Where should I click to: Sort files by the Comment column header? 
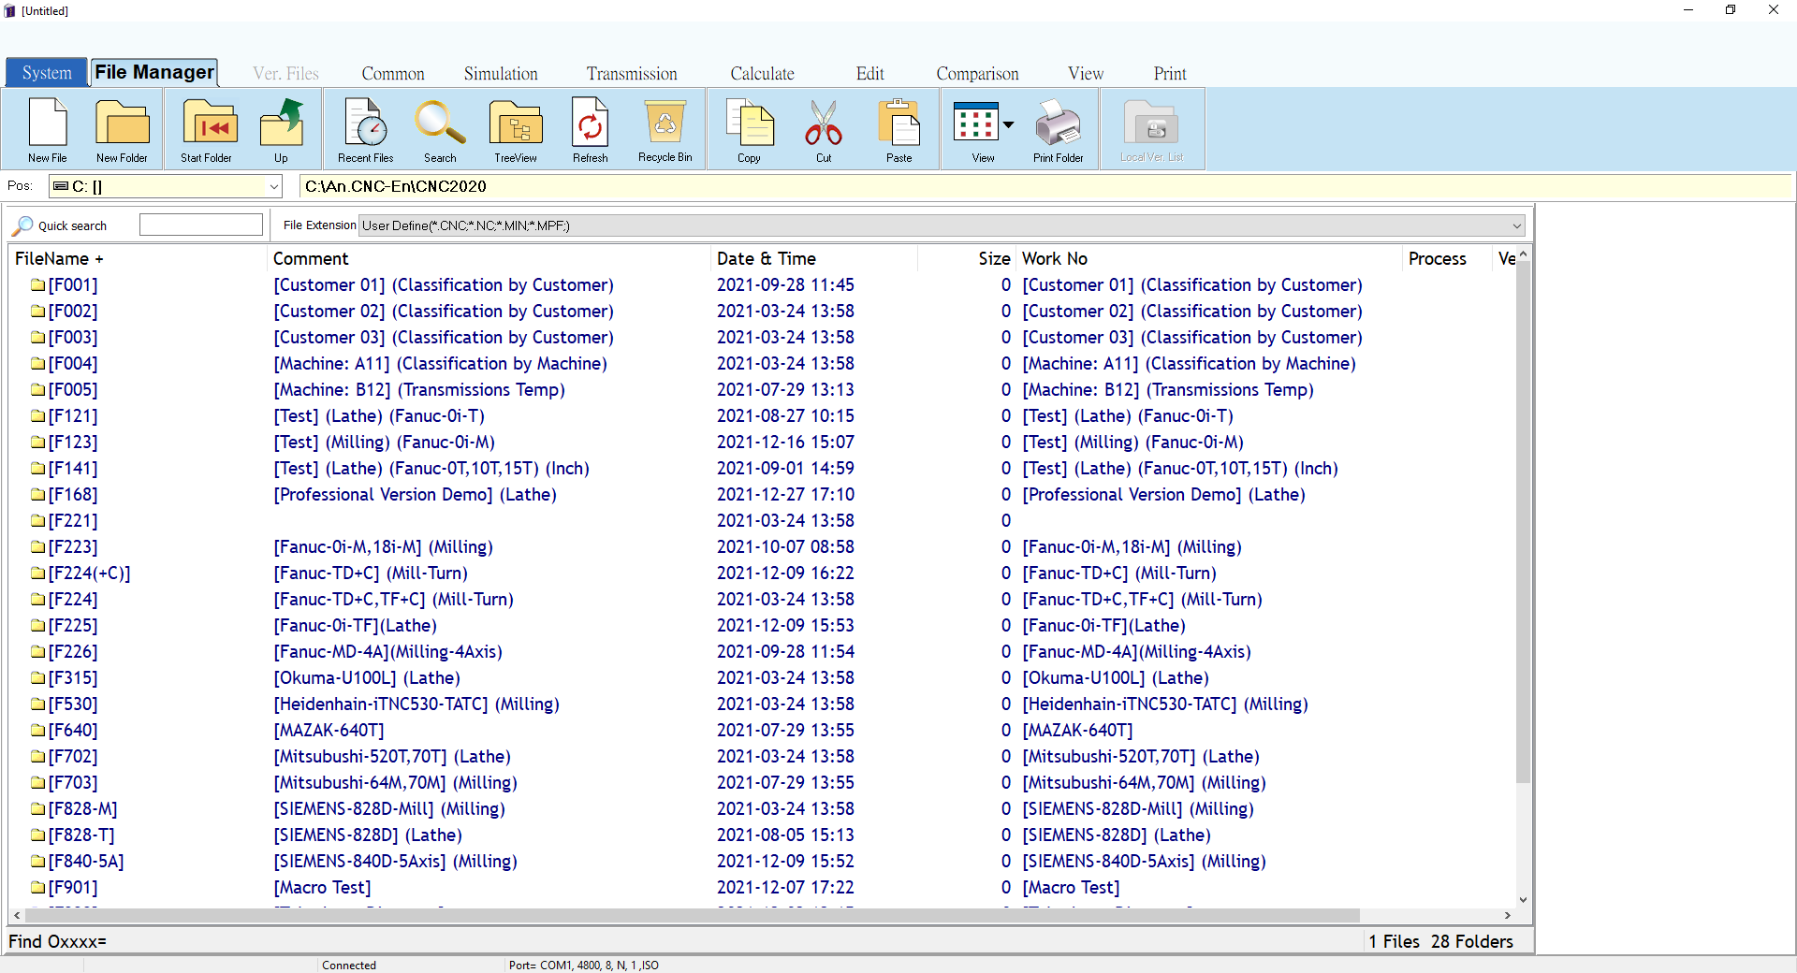[311, 259]
